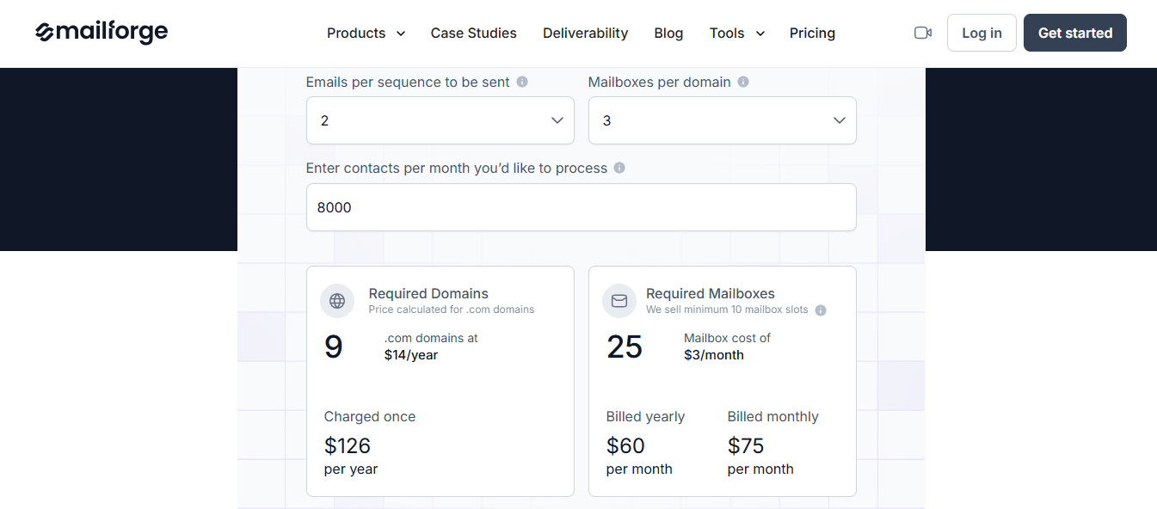This screenshot has height=509, width=1157.
Task: Click the Log in button
Action: [982, 33]
